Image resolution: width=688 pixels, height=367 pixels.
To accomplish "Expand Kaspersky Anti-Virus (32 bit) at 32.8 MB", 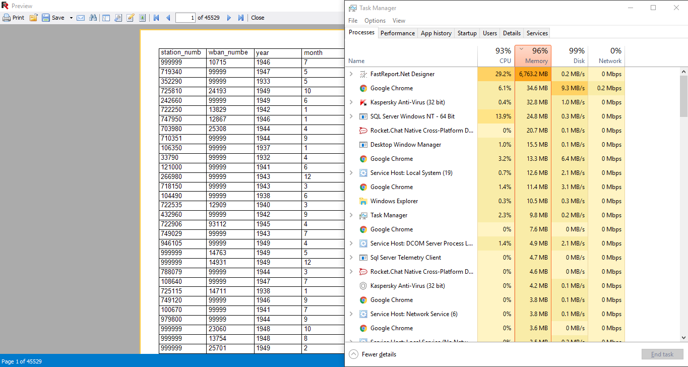I will coord(351,102).
